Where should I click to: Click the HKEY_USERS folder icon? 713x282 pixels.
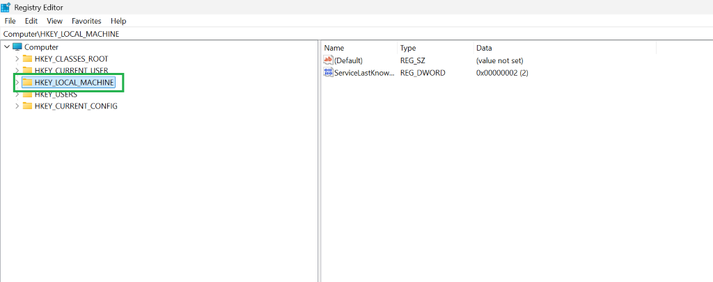click(x=28, y=94)
